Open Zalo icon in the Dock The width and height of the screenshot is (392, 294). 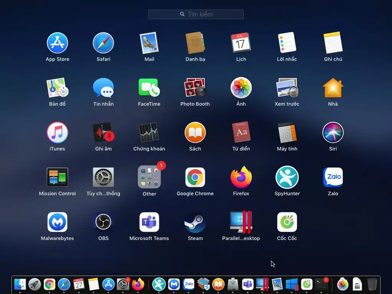188,284
